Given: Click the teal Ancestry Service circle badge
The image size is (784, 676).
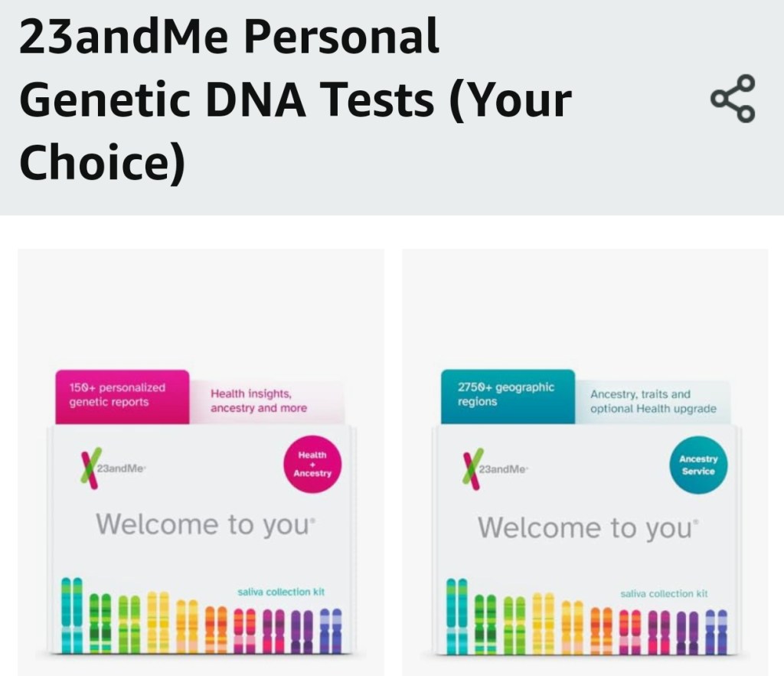Looking at the screenshot, I should point(697,465).
